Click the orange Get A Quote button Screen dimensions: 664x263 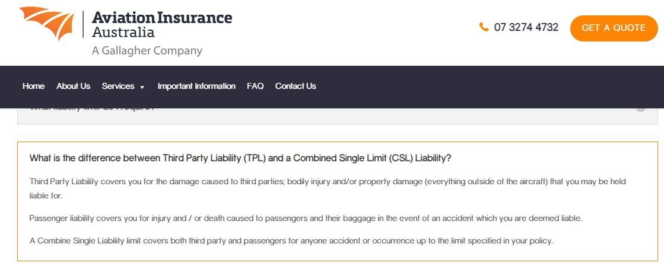coord(614,28)
